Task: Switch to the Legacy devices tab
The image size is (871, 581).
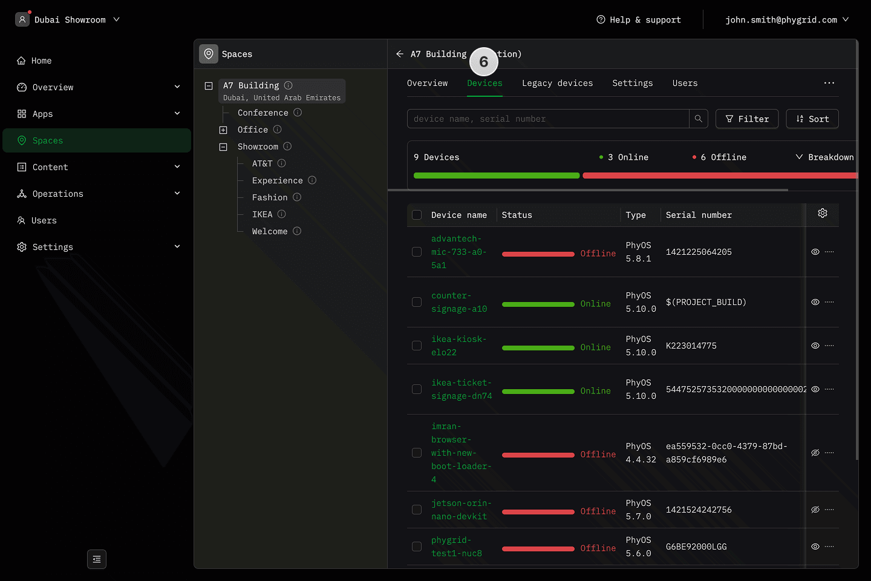Action: click(x=557, y=83)
